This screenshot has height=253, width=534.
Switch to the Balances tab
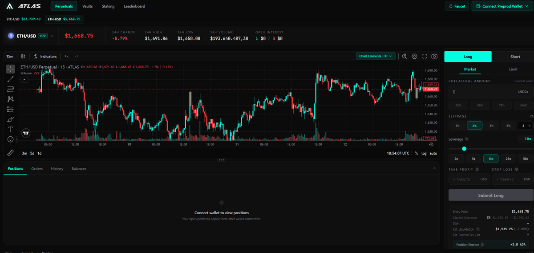79,169
